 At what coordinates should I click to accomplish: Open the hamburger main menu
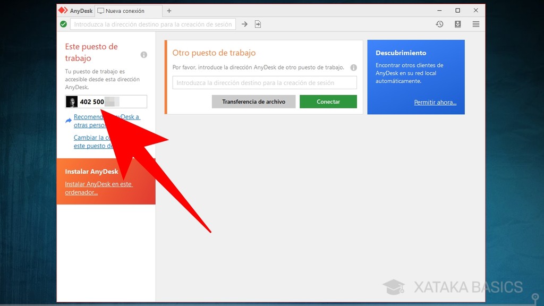coord(476,24)
